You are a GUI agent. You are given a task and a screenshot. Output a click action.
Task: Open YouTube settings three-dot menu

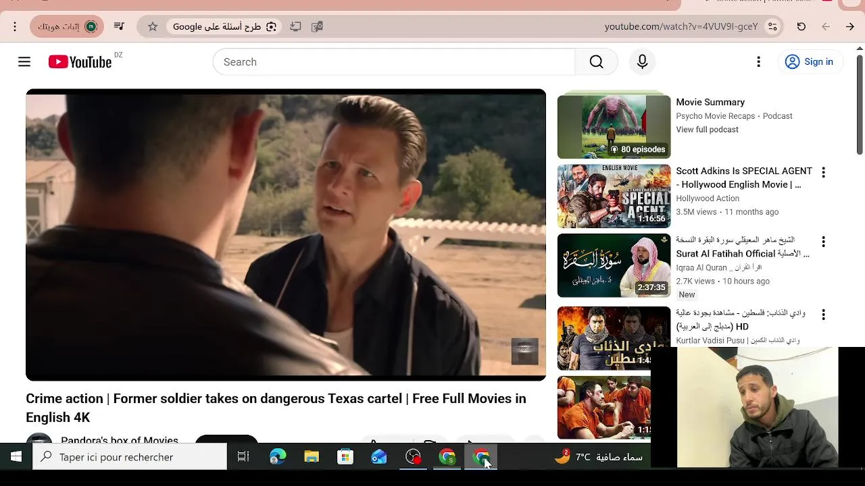pos(758,62)
